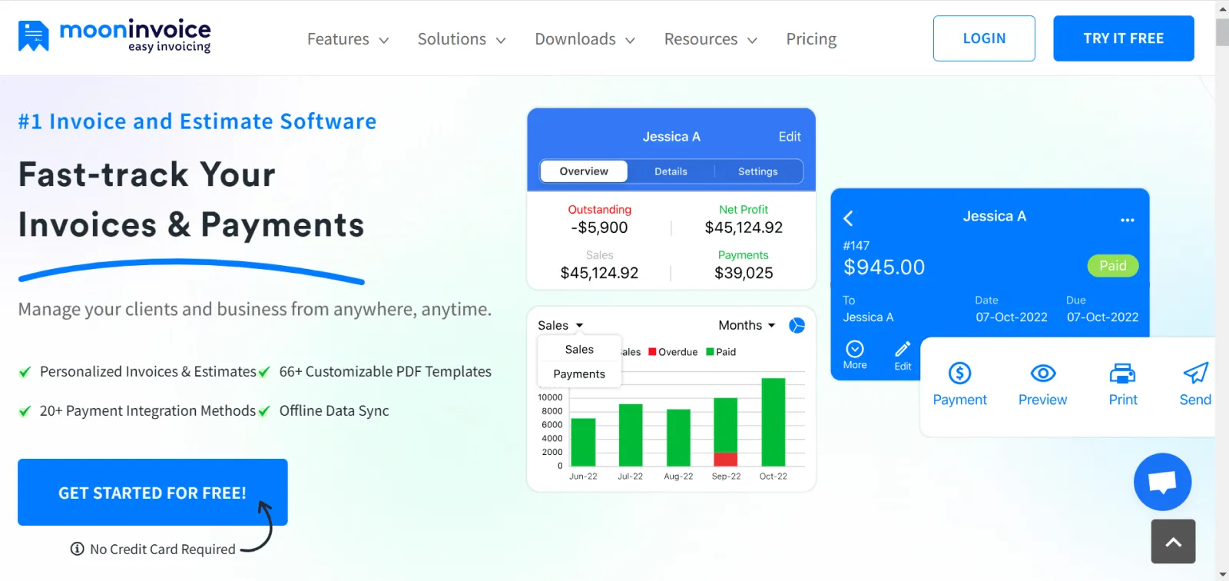
Task: Click '20+ Payment Integration Methods' text
Action: (147, 410)
